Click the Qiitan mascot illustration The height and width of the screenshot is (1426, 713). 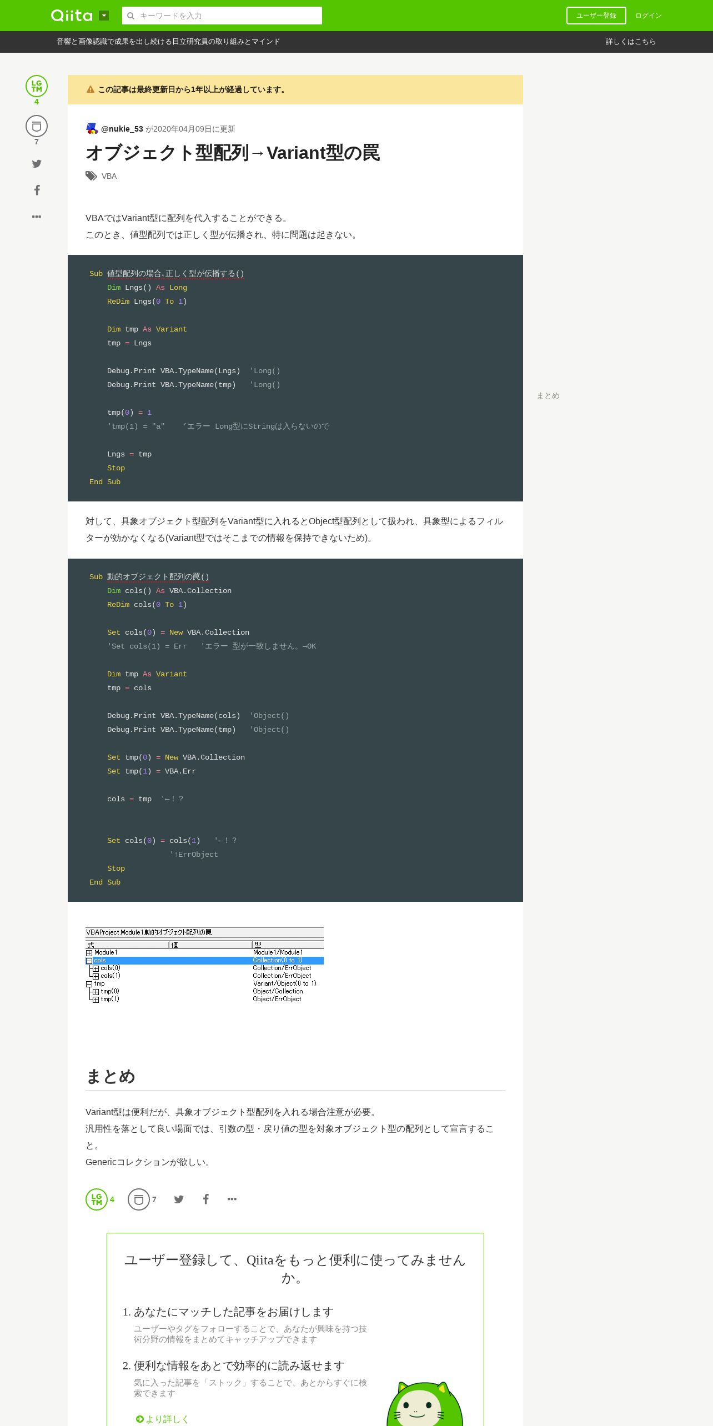(425, 1404)
